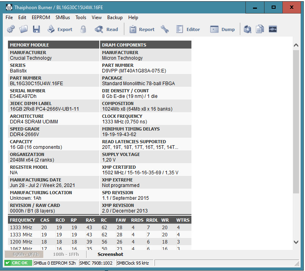Click the gear settings toolbar icon
This screenshot has width=305, height=271.
coord(11,29)
